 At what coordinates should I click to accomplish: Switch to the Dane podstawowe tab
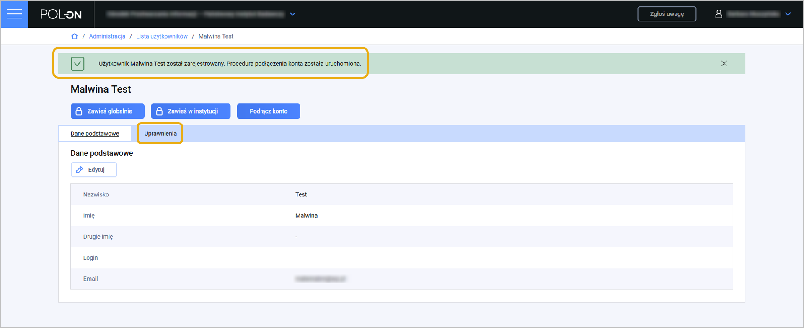(x=95, y=134)
